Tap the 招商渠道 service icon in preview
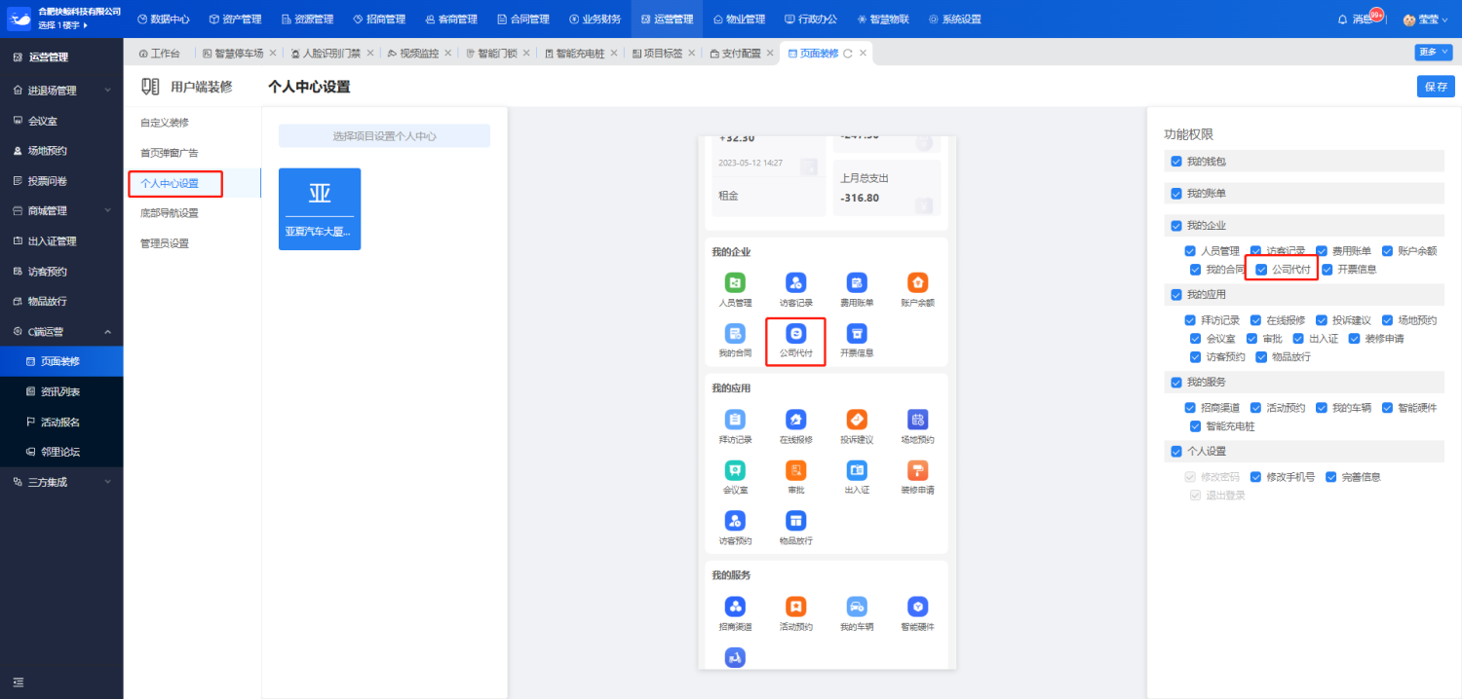This screenshot has width=1462, height=699. pos(735,607)
